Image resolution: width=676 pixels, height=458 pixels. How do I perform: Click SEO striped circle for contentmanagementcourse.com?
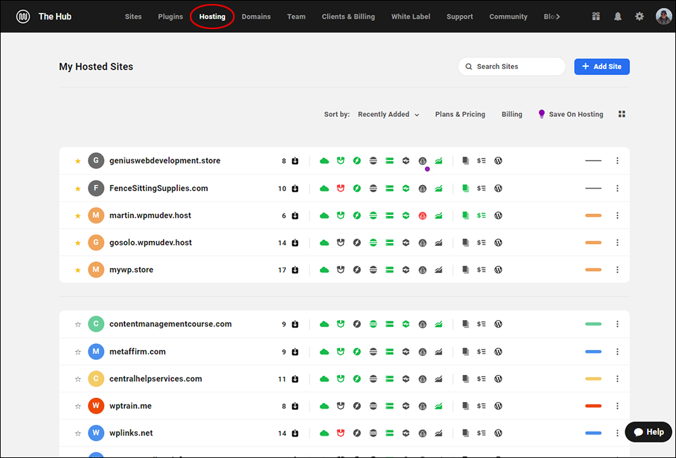click(373, 324)
